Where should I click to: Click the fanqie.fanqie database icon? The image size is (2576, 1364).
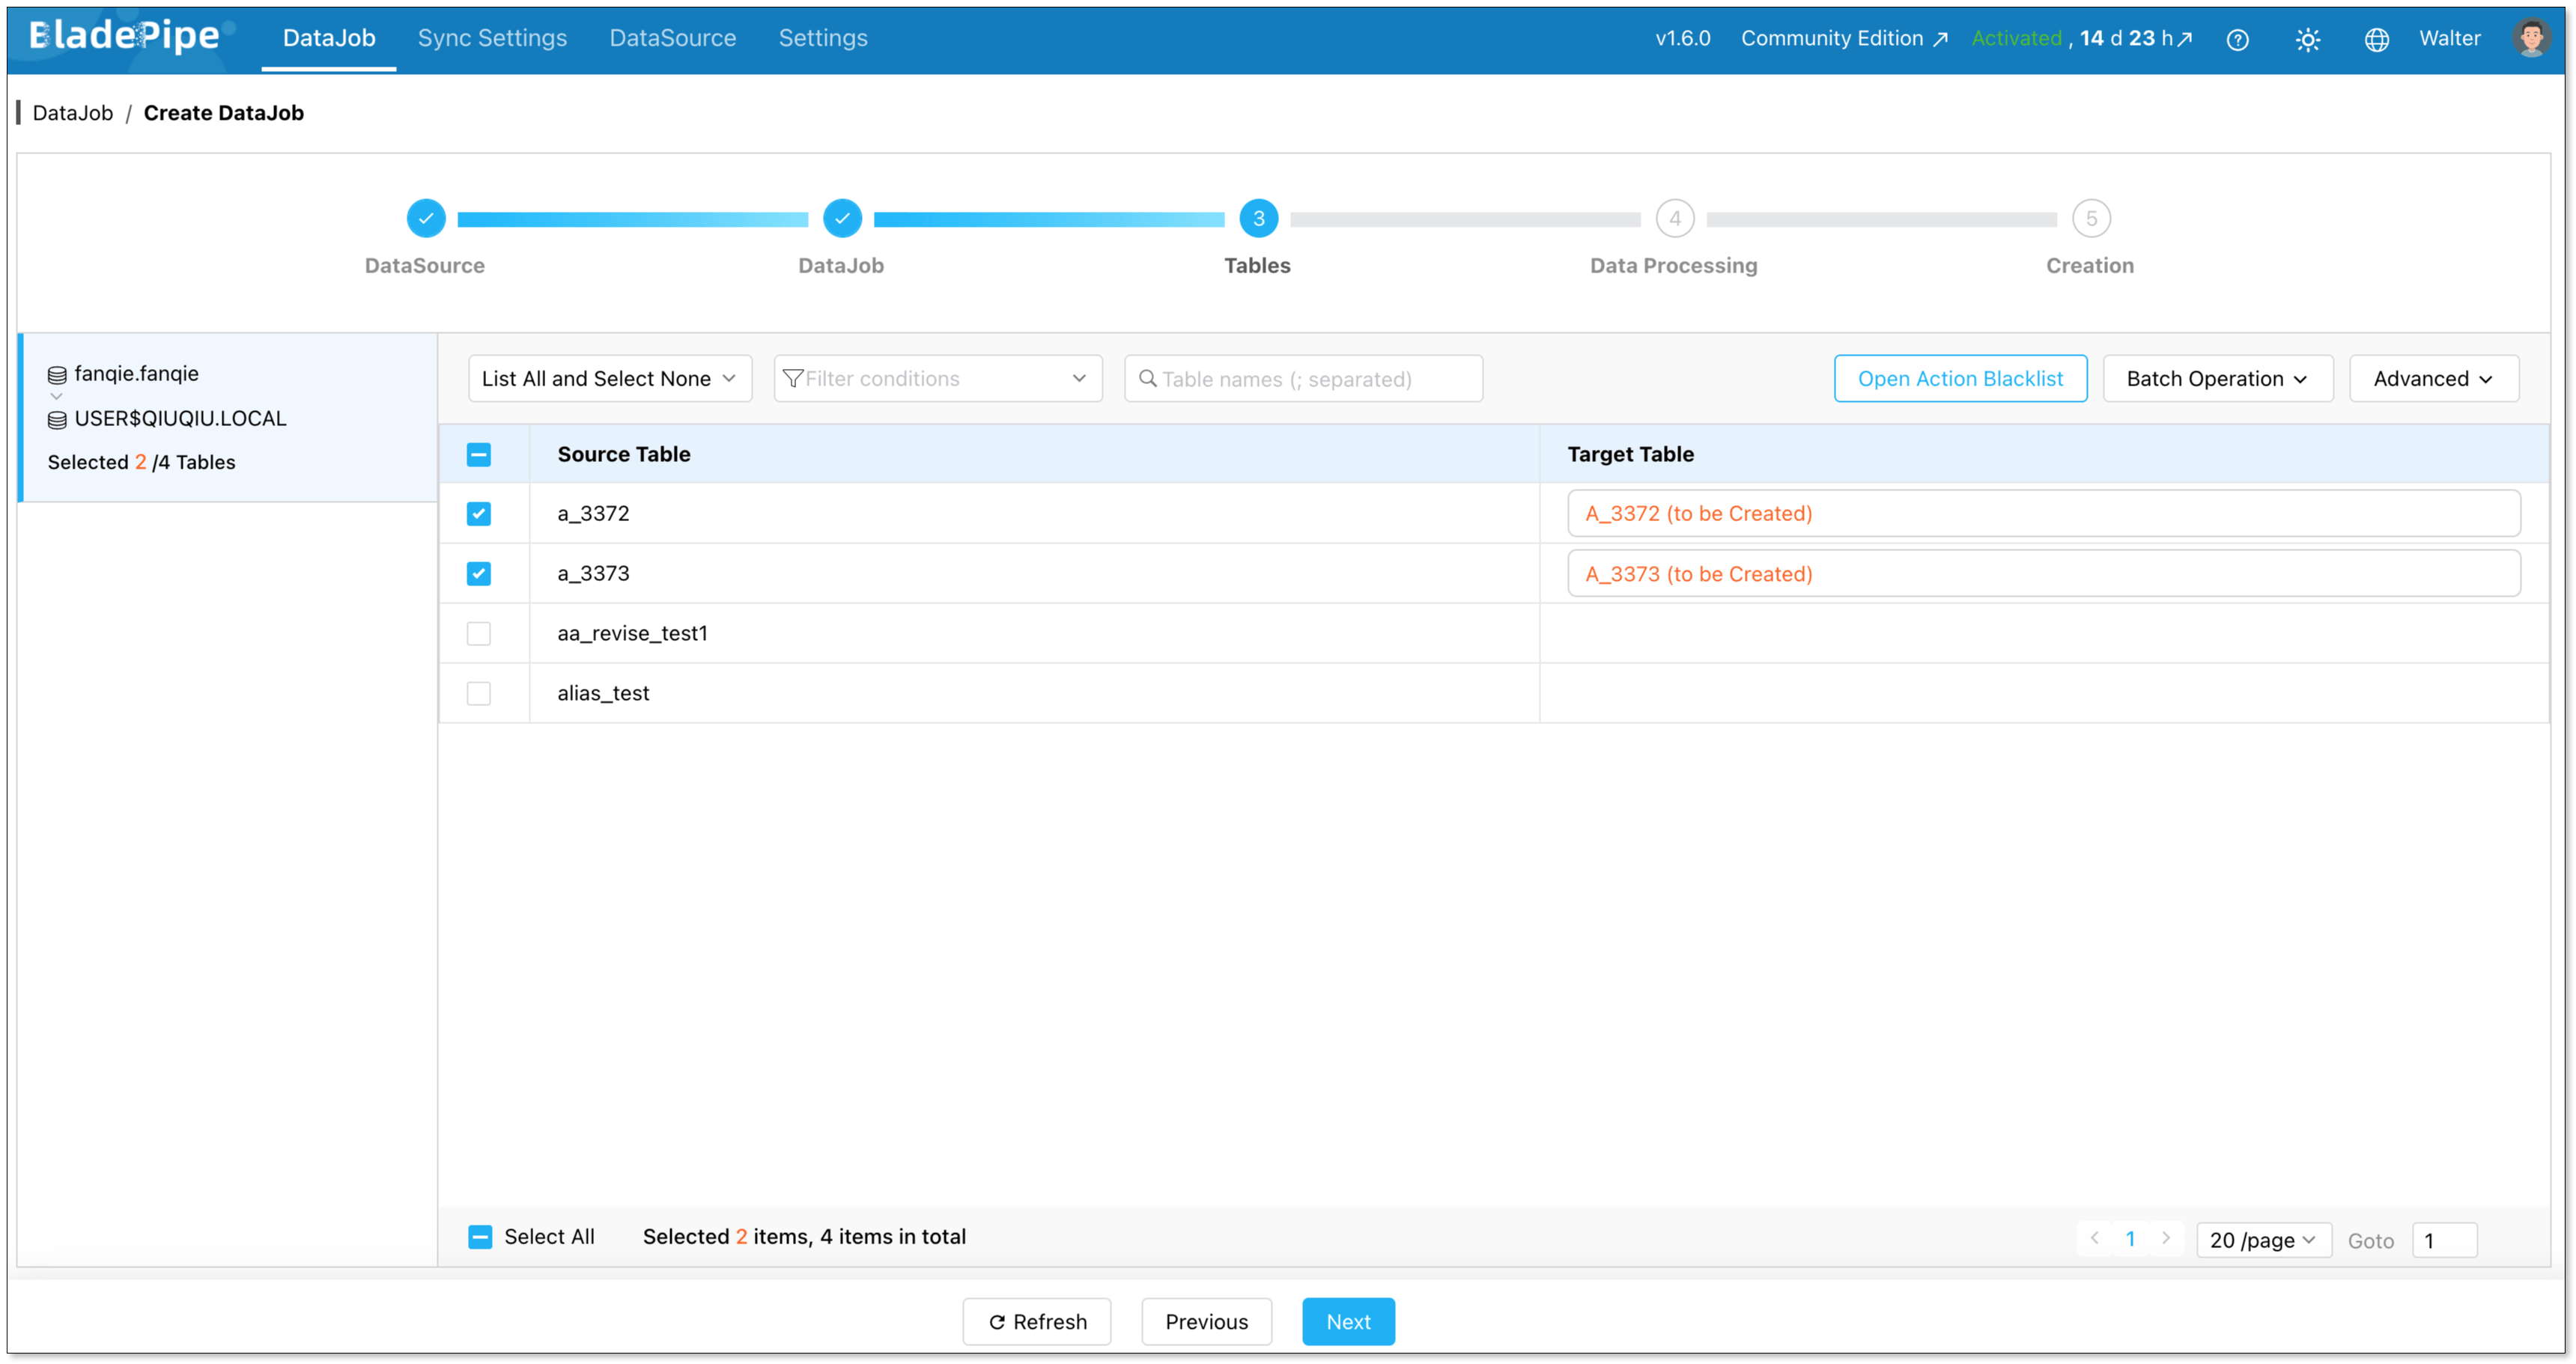click(x=57, y=375)
